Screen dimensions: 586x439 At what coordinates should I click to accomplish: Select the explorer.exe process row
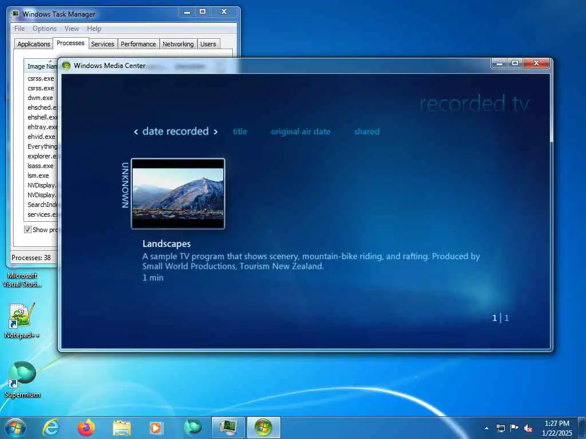(x=41, y=156)
